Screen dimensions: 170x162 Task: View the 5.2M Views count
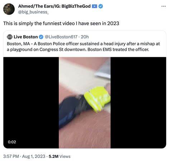coord(60,156)
